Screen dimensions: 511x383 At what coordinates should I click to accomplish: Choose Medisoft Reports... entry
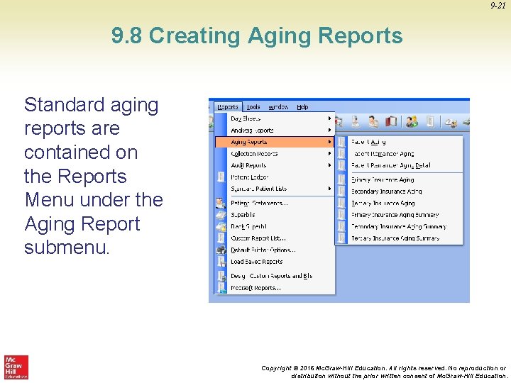[275, 287]
